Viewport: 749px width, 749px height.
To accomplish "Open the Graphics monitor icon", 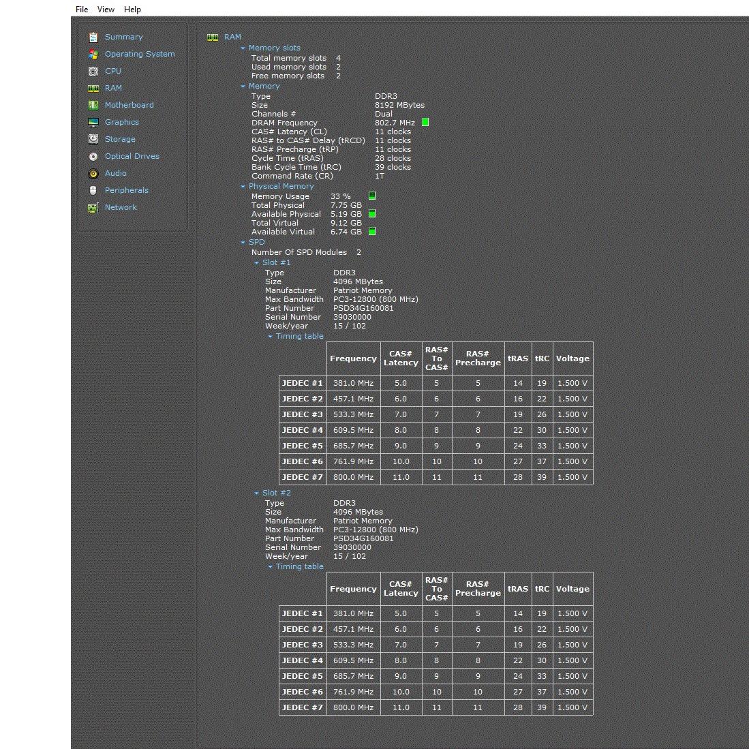I will (93, 122).
